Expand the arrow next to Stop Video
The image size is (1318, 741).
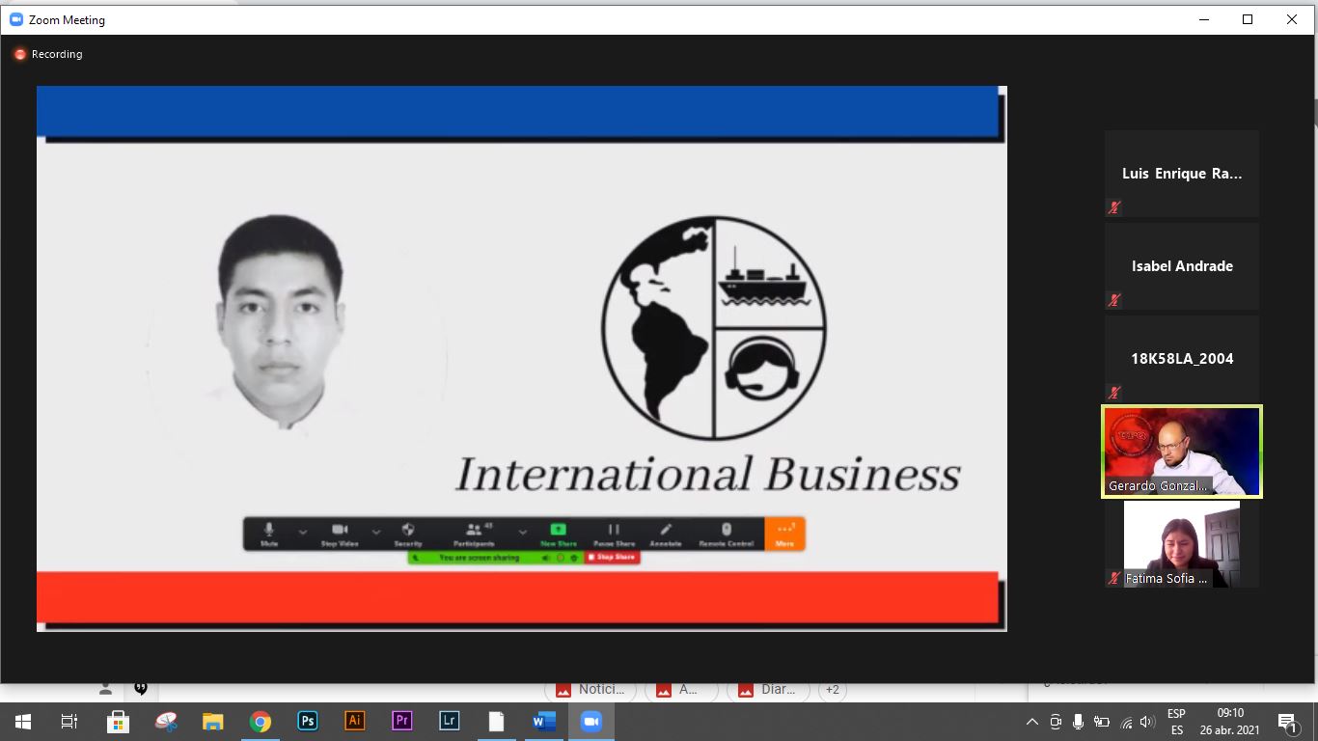pos(376,532)
